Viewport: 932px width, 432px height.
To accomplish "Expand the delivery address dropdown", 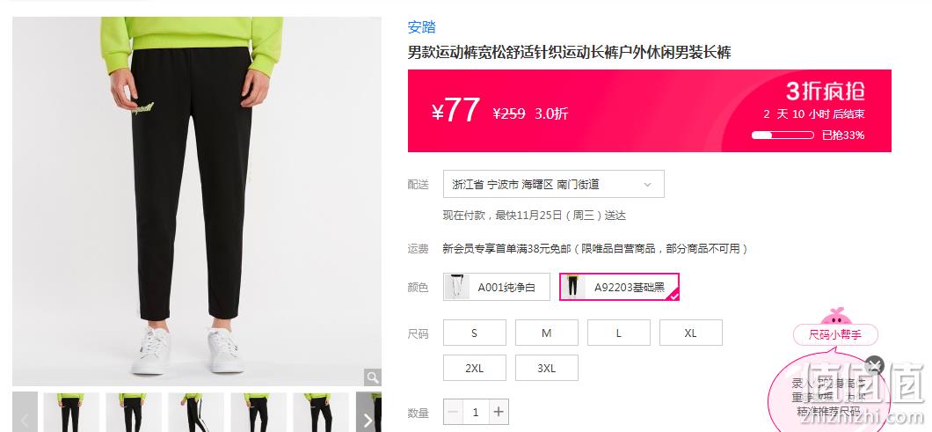I will pos(553,184).
